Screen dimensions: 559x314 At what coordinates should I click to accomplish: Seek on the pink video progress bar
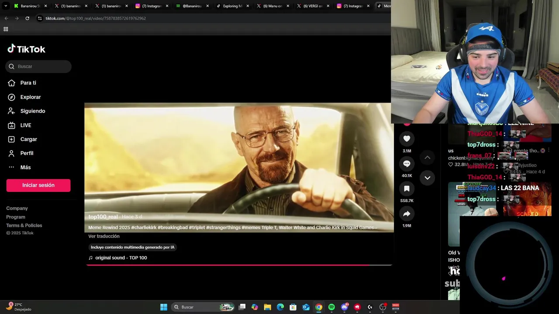pyautogui.click(x=239, y=265)
